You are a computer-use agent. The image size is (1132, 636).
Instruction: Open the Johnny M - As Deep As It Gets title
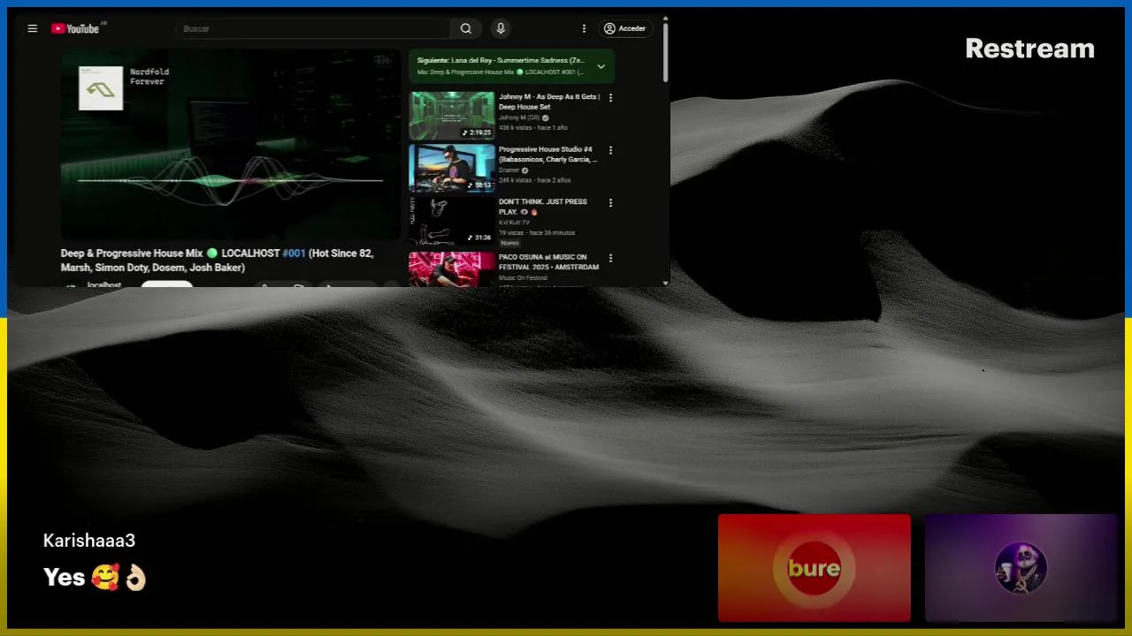pyautogui.click(x=549, y=102)
